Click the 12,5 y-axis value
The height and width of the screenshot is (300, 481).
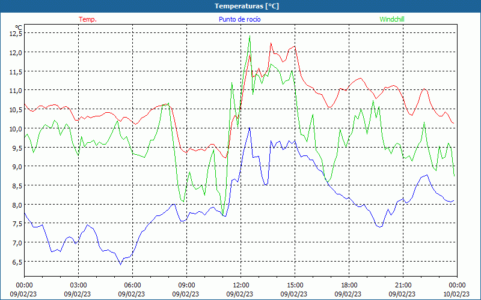16,34
